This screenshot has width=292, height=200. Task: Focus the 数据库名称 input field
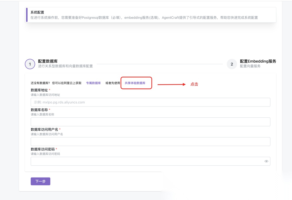(151, 122)
